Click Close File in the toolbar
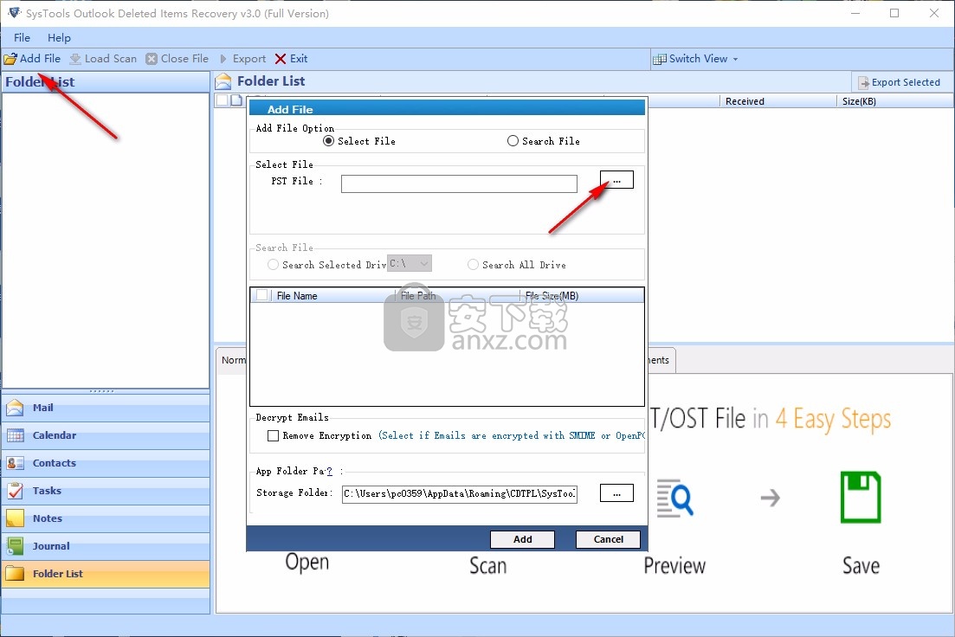 click(177, 59)
